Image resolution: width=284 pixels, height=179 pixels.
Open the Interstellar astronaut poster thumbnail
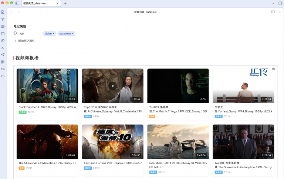178,142
